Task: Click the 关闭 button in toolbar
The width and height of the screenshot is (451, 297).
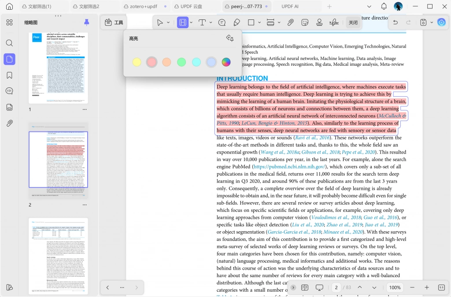Action: point(353,23)
